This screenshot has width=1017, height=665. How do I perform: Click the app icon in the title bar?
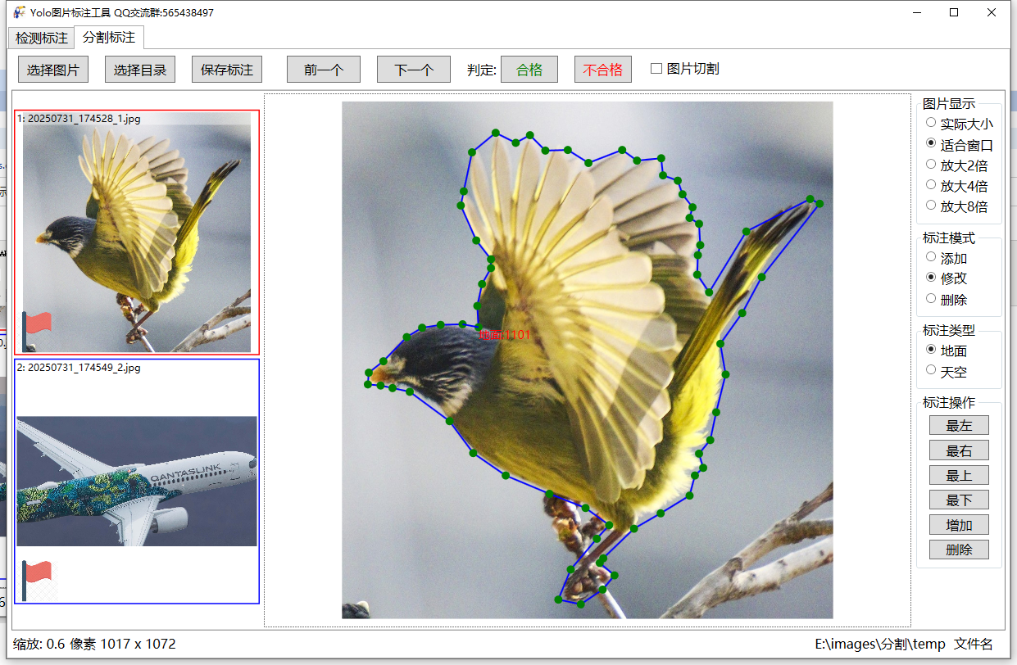[19, 12]
